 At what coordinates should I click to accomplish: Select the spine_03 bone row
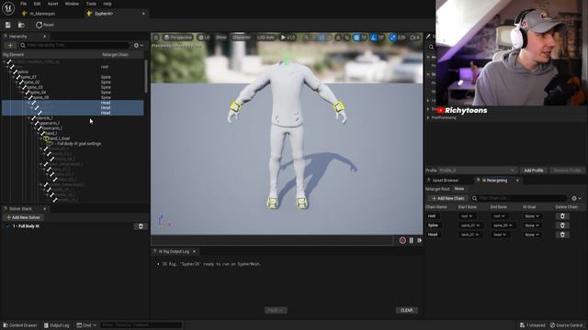point(73,87)
